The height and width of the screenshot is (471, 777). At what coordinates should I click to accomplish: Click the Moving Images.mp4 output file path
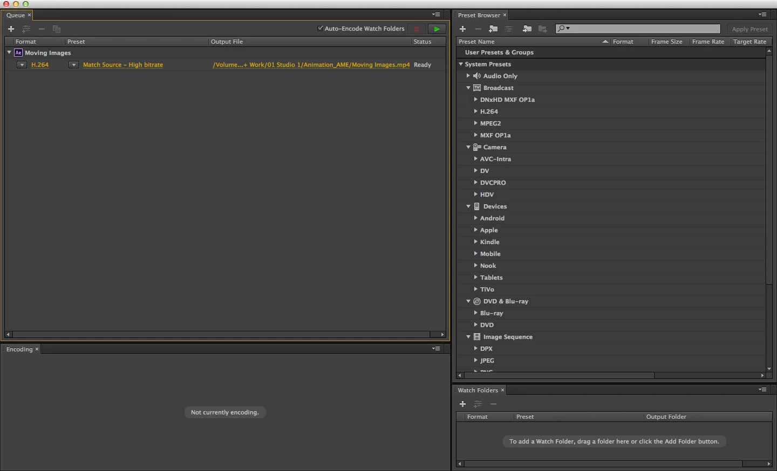pos(311,65)
